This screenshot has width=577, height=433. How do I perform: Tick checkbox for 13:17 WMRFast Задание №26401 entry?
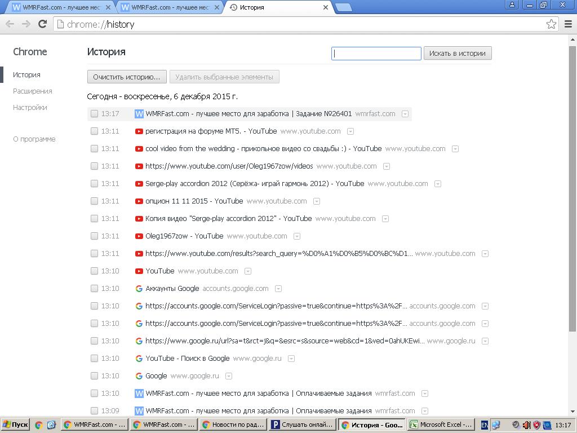pos(94,114)
